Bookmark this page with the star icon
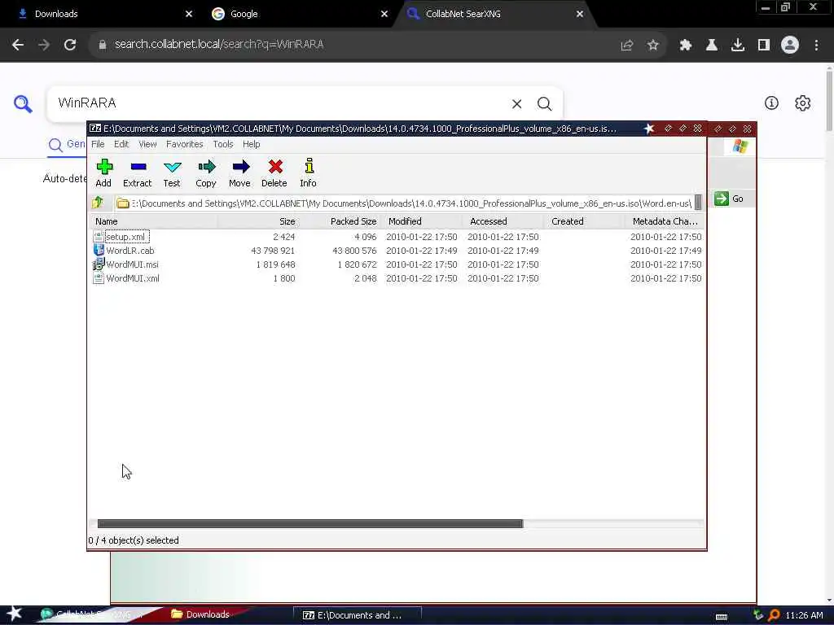The image size is (834, 625). point(652,46)
